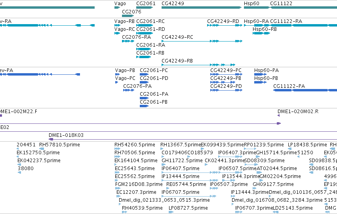Click transcript CG42249-RC

pyautogui.click(x=177, y=37)
